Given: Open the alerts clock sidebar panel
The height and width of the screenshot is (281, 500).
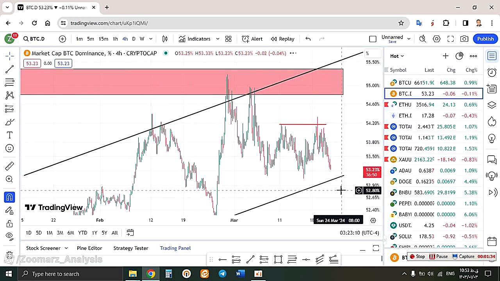Looking at the screenshot, I should [x=492, y=72].
